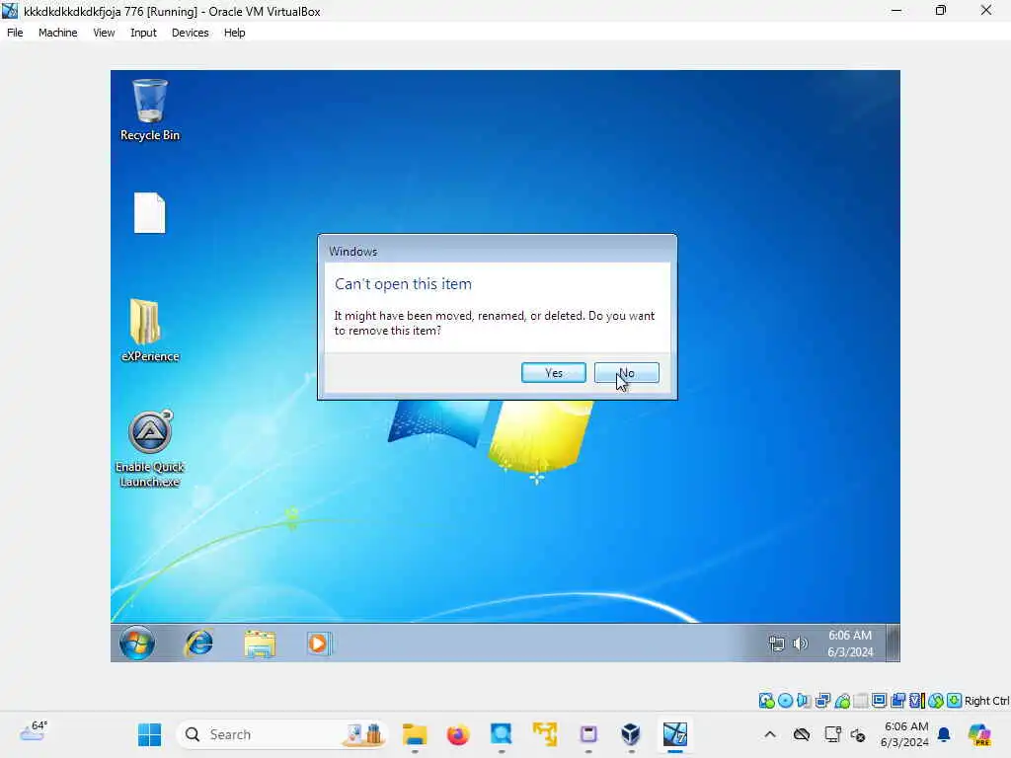Select the Recycle Bin desktop icon
The height and width of the screenshot is (758, 1011).
(x=150, y=111)
